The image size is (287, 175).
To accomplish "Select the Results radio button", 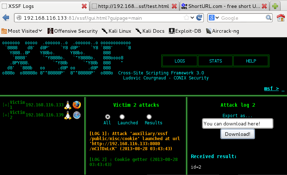I will click(149, 117).
